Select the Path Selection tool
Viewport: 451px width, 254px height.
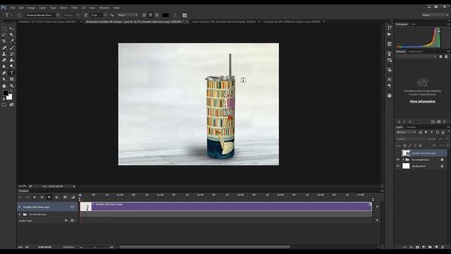click(x=4, y=79)
